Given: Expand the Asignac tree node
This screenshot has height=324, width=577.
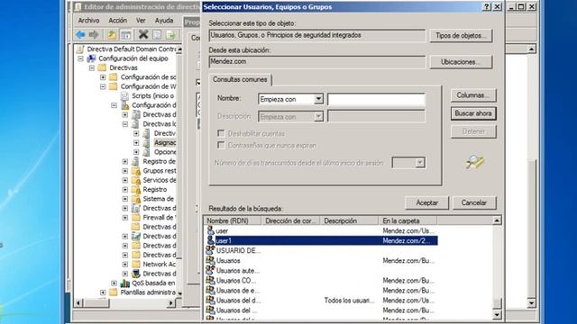Looking at the screenshot, I should 136,142.
